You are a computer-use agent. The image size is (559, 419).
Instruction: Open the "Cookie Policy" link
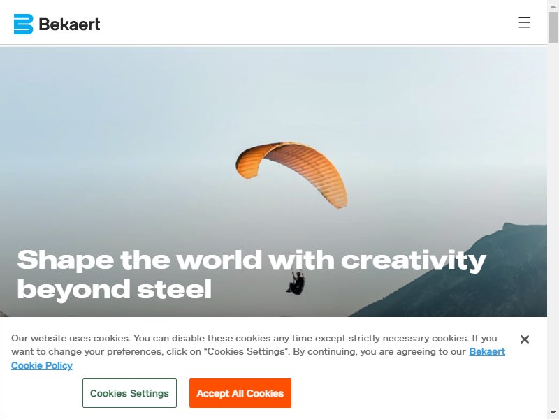pyautogui.click(x=42, y=365)
